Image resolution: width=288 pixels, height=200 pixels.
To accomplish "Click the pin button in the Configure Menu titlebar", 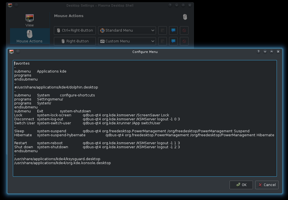I will pos(18,52).
